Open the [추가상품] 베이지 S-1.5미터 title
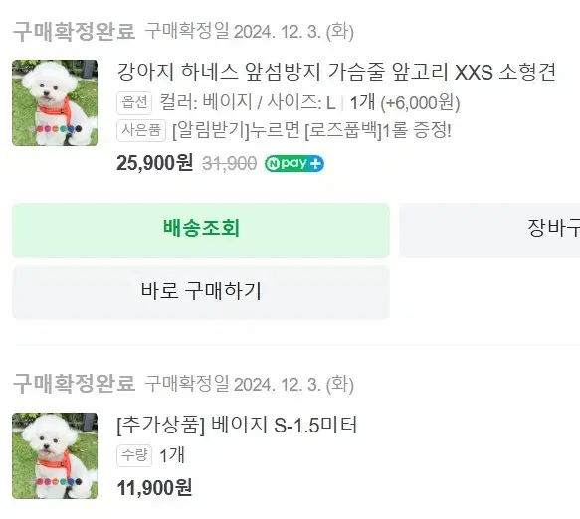Image resolution: width=580 pixels, height=519 pixels. (x=237, y=425)
